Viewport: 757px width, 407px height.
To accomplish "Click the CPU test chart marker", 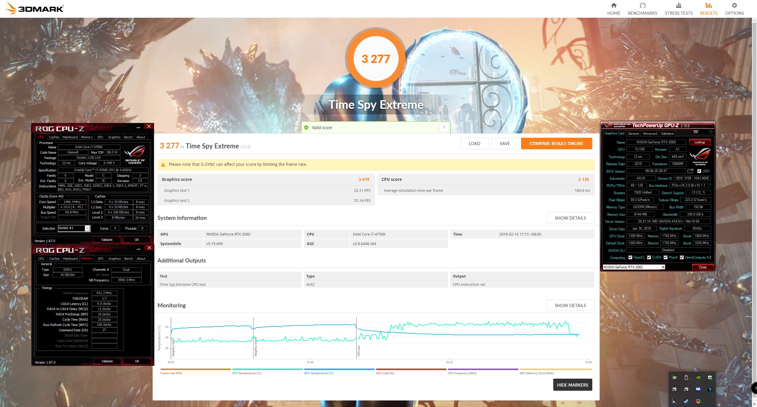I will pos(359,351).
